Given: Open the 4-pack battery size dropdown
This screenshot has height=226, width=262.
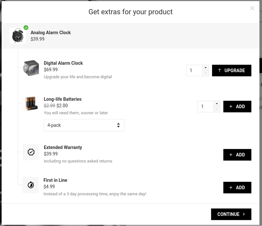Looking at the screenshot, I should [x=84, y=125].
